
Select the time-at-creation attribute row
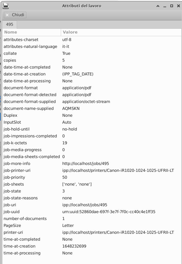coord(45,246)
